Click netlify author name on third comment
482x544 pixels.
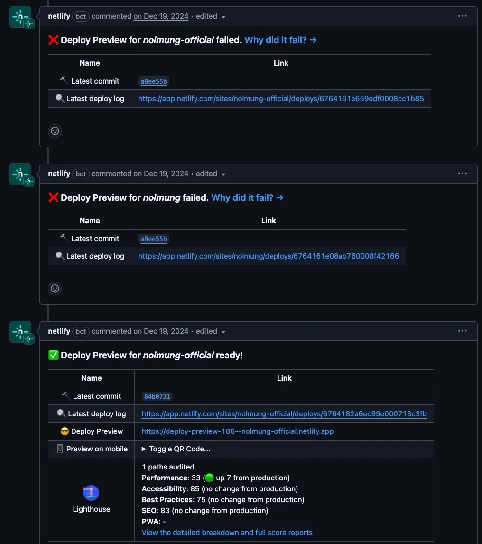[x=59, y=331]
